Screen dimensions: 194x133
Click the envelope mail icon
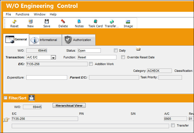(138, 49)
